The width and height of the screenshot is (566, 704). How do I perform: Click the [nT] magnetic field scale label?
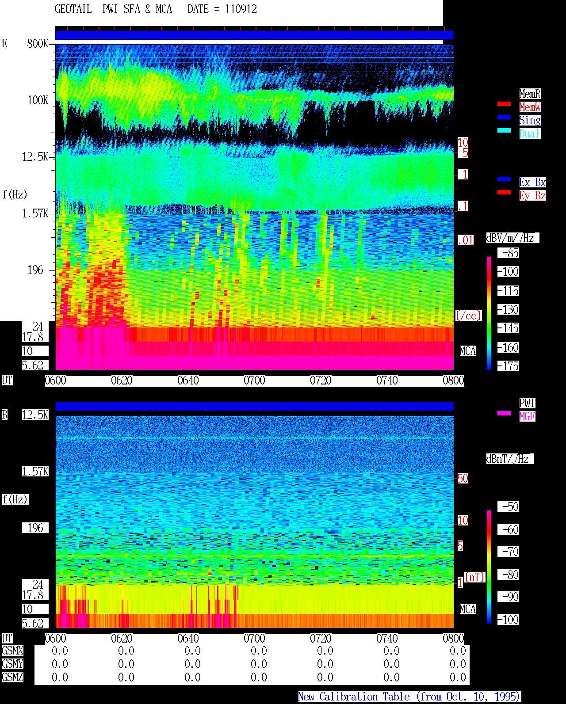click(x=475, y=577)
